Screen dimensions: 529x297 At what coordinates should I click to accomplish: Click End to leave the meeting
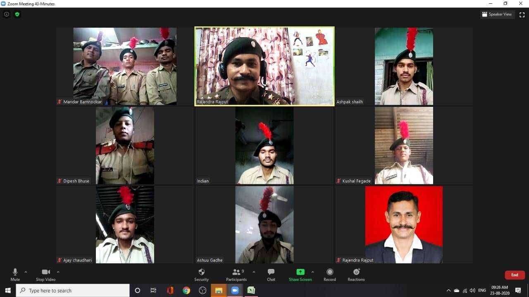tap(515, 275)
